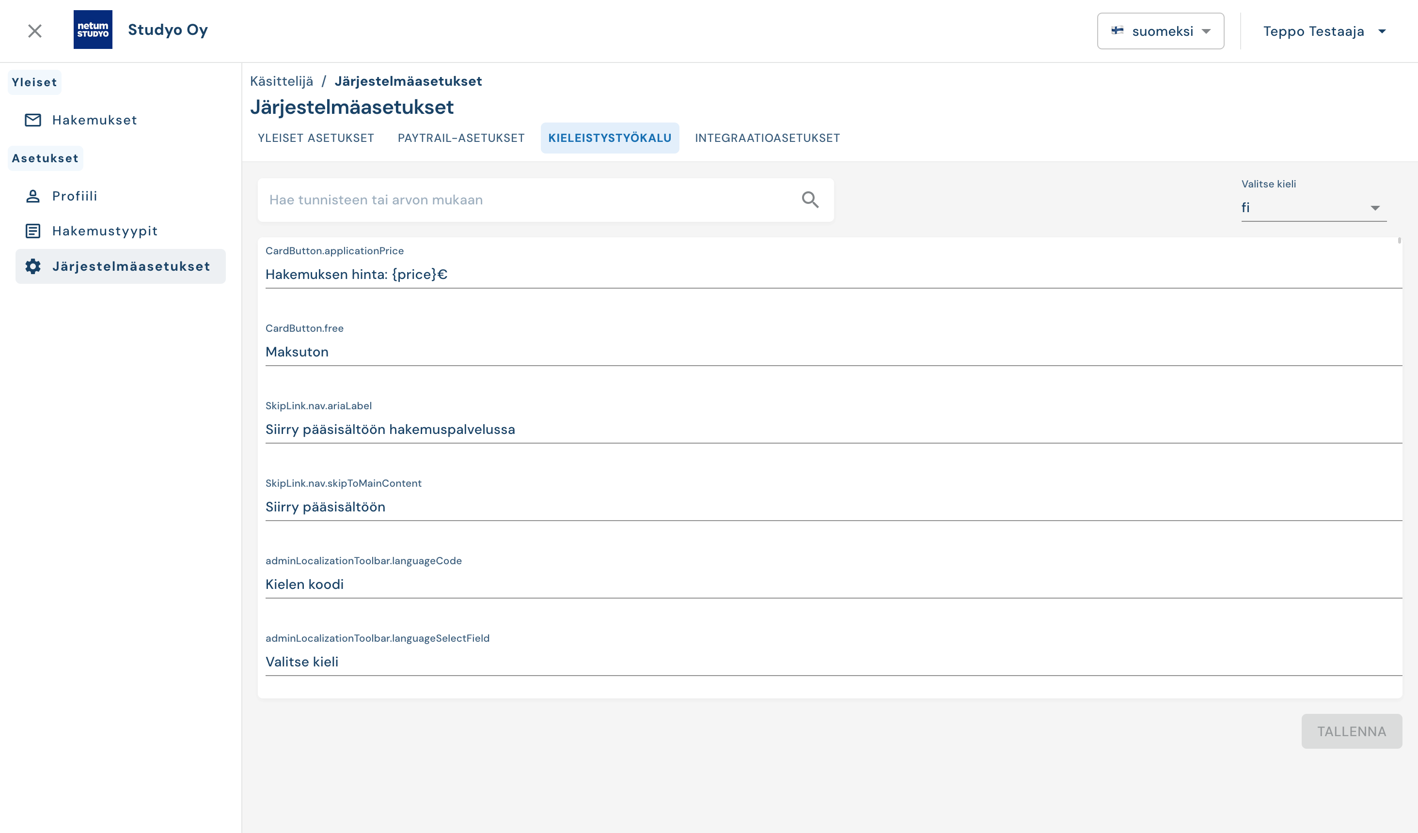Click the Netum Studyo logo
The width and height of the screenshot is (1418, 833).
93,29
